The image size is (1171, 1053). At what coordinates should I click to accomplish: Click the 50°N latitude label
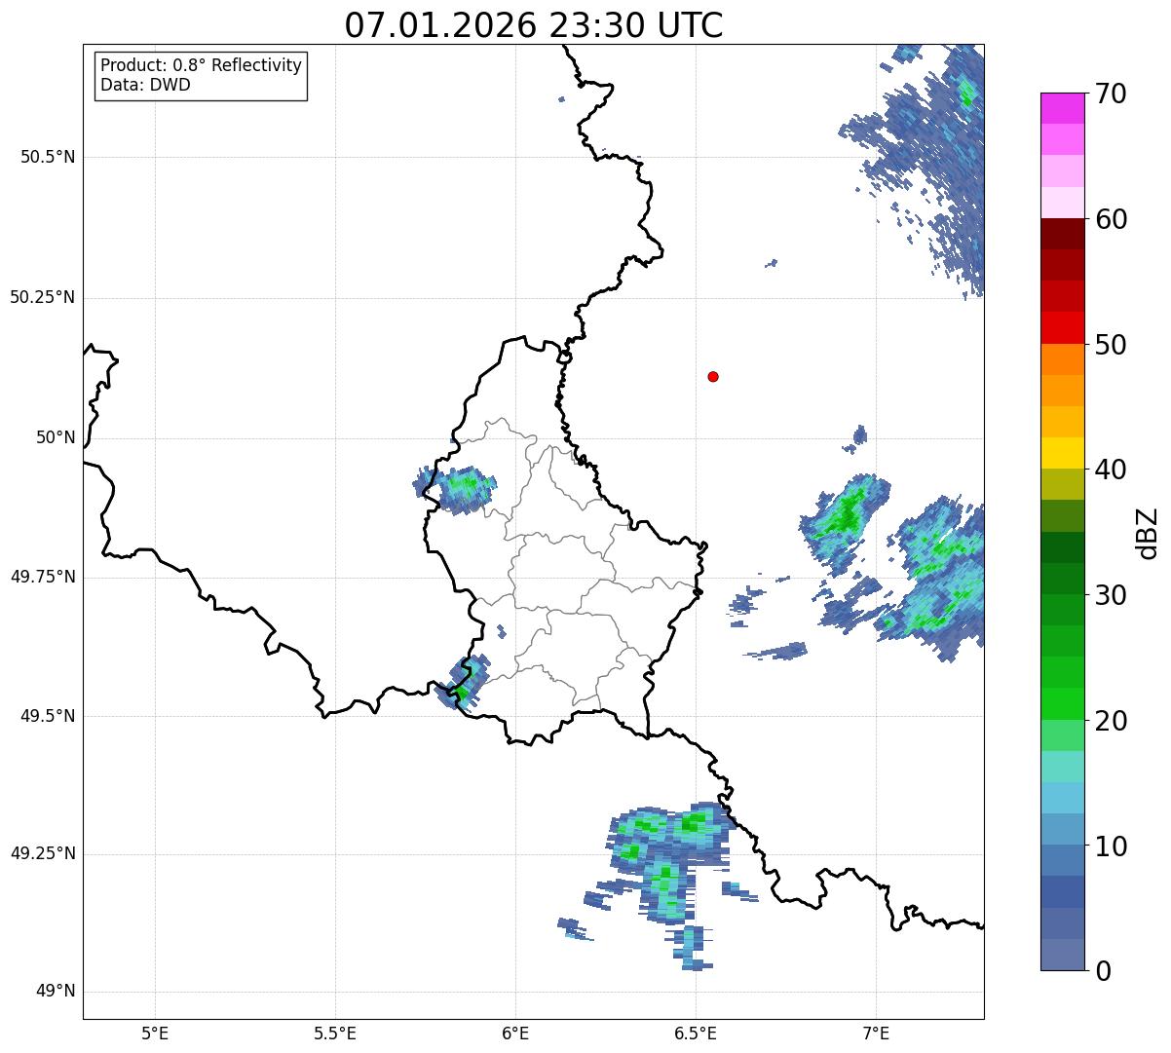pyautogui.click(x=56, y=437)
